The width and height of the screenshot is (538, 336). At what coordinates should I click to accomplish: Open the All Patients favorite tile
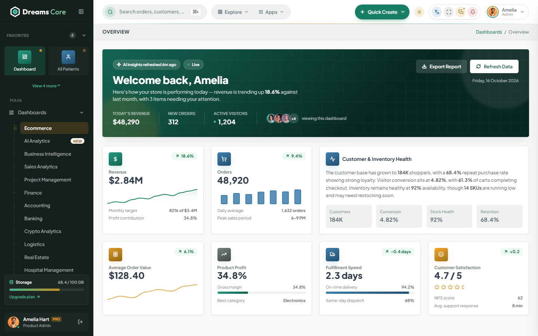coord(68,61)
